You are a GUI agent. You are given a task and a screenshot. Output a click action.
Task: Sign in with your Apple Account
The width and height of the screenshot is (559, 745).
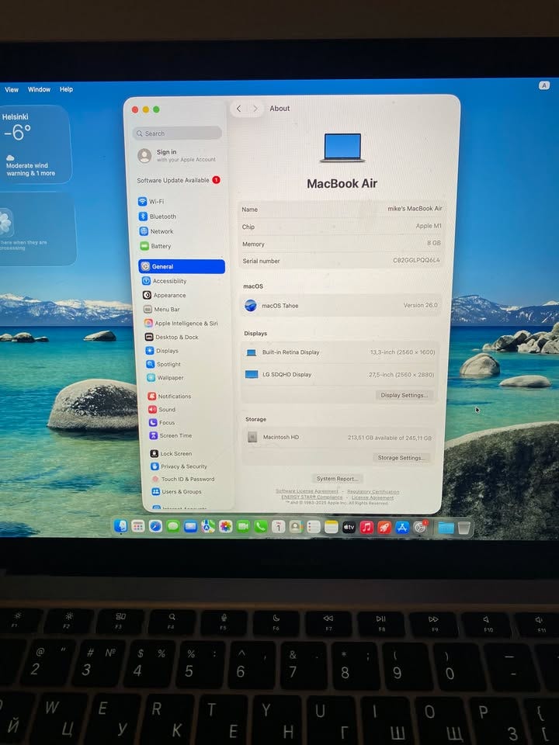click(176, 155)
